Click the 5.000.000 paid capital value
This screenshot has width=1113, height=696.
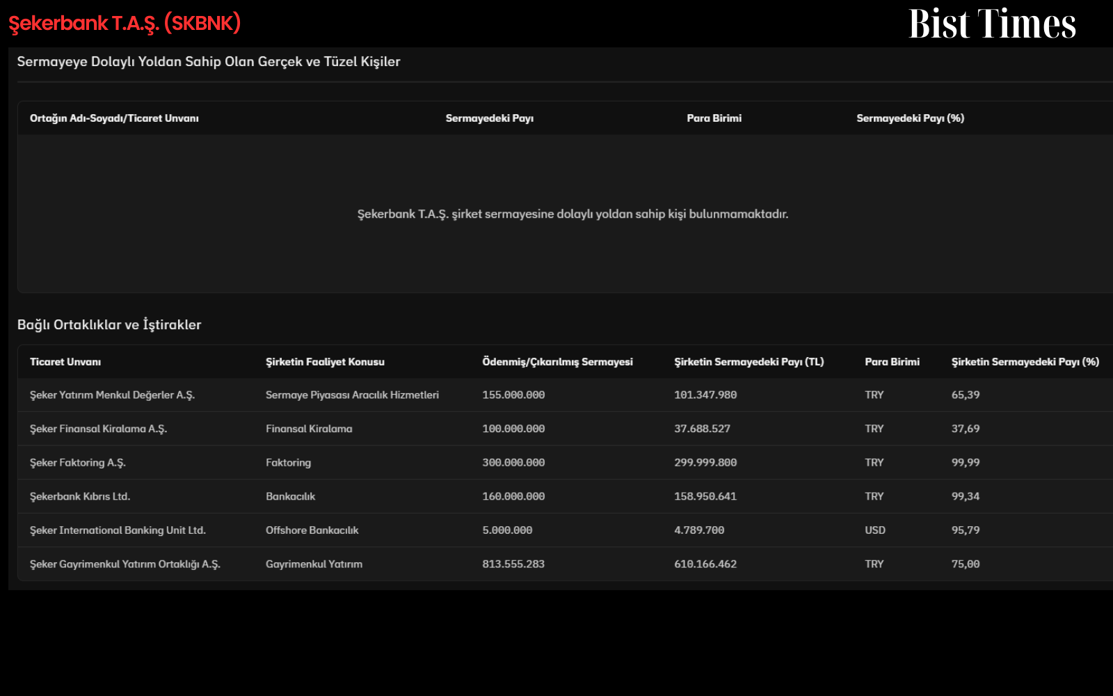pos(507,530)
